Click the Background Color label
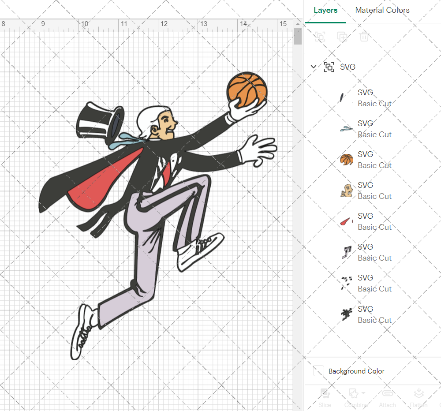This screenshot has width=441, height=411. point(356,371)
